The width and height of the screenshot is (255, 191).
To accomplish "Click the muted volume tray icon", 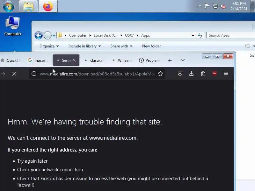I will coord(223,6).
